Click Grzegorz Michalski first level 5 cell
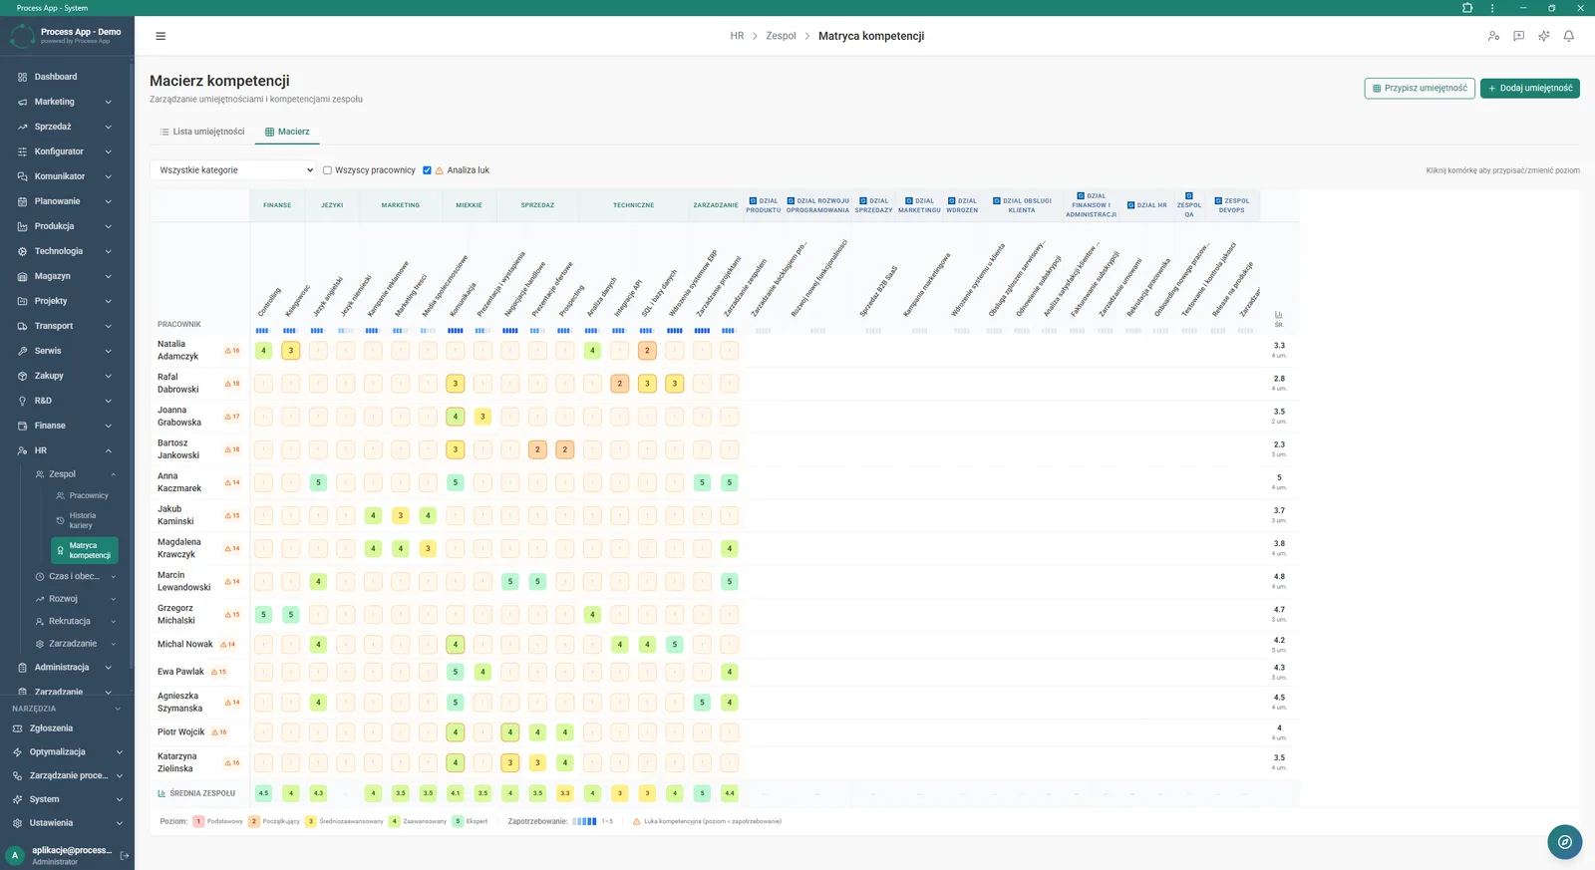This screenshot has width=1595, height=870. click(263, 615)
